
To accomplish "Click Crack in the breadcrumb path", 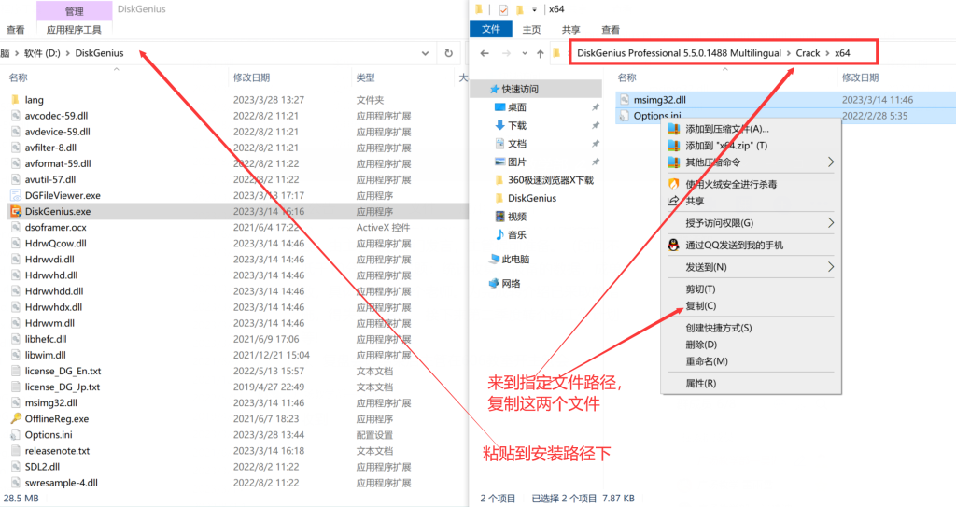I will pos(808,53).
